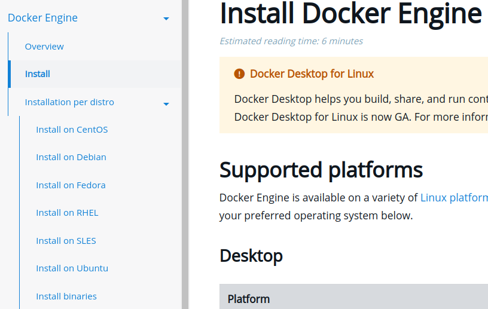Screen dimensions: 488x309
Task: Click the sidebar vertical scrollbar
Action: (x=185, y=154)
